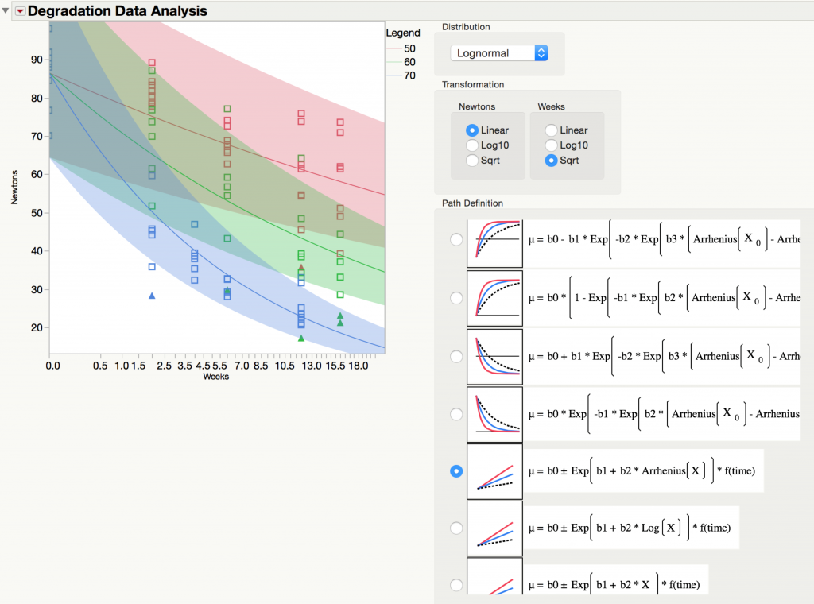This screenshot has height=604, width=814.
Task: Select Linear for the Newtons transformation
Action: pos(472,130)
